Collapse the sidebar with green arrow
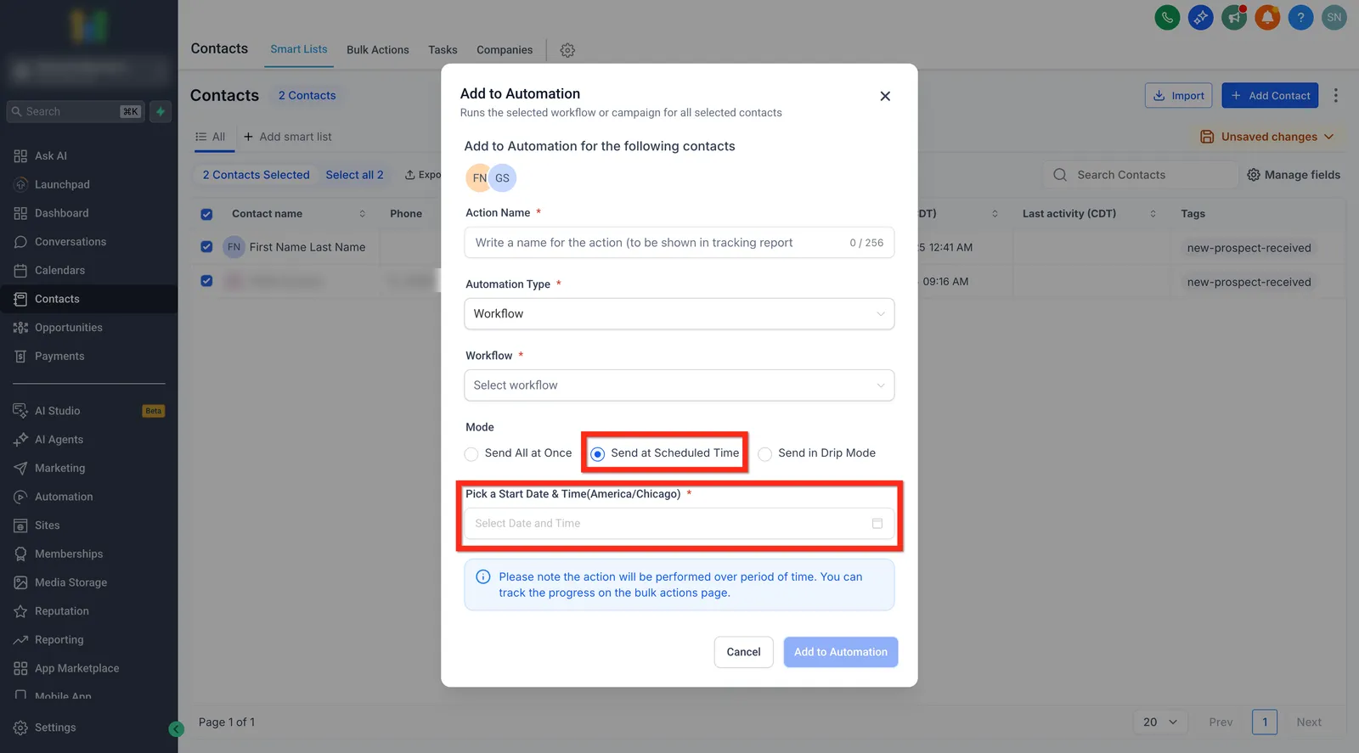This screenshot has height=753, width=1359. (x=176, y=729)
